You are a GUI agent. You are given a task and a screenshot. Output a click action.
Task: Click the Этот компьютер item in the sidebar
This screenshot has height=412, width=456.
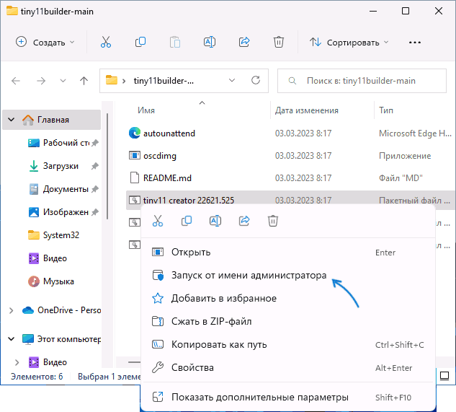[61, 339]
